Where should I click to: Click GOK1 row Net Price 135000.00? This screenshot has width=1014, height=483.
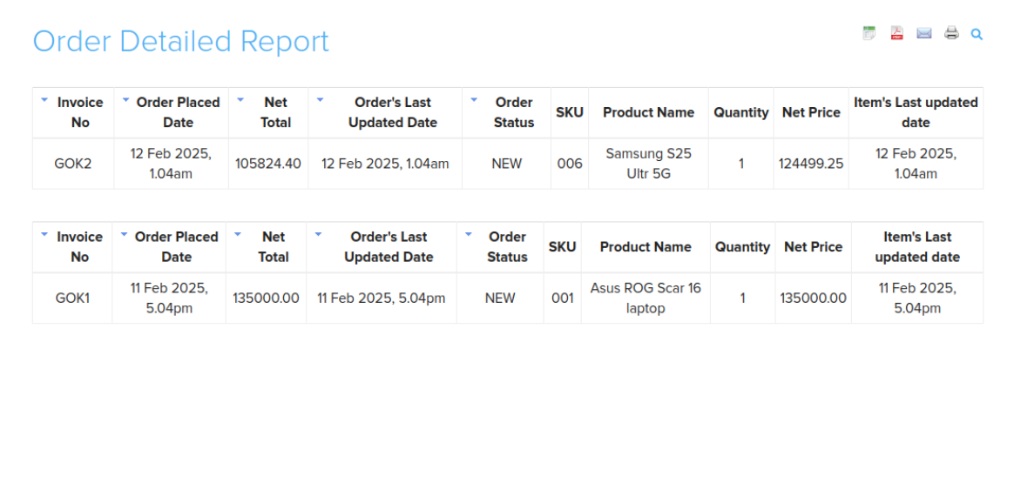(813, 298)
